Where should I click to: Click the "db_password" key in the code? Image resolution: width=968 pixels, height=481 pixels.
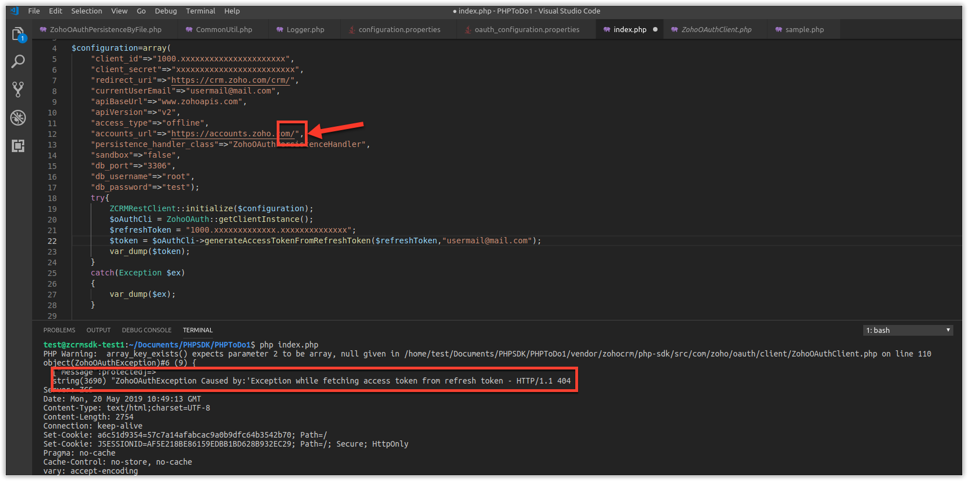pos(122,187)
